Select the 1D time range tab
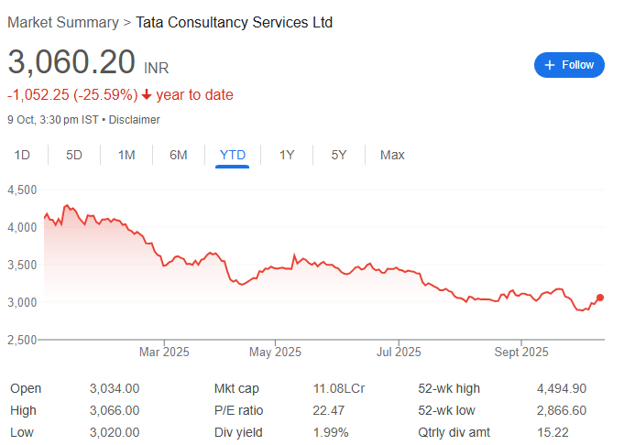Screen dimensions: 635x445 click(x=23, y=155)
